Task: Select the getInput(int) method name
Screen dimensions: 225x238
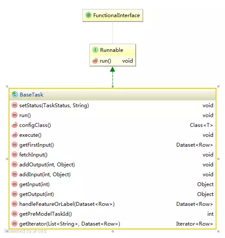Action: click(x=34, y=184)
